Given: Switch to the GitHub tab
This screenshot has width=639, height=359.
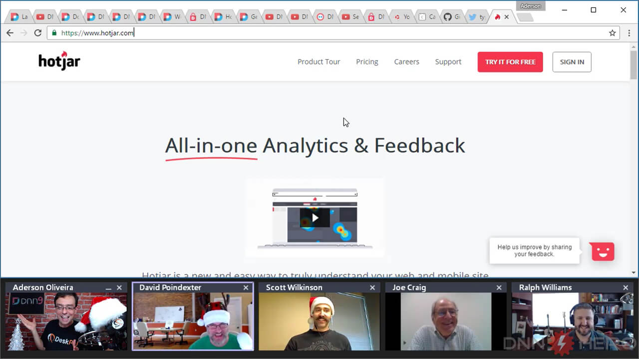Looking at the screenshot, I should [x=452, y=17].
